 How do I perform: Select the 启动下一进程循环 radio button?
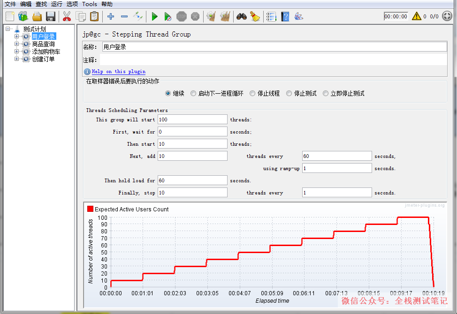pyautogui.click(x=193, y=93)
